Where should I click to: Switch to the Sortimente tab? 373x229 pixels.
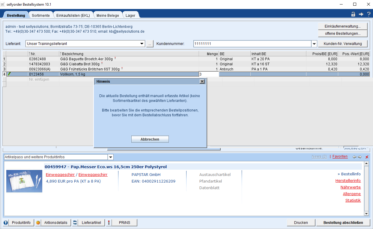[x=41, y=15]
